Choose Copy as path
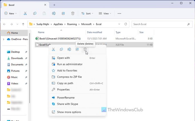 [x=77, y=83]
